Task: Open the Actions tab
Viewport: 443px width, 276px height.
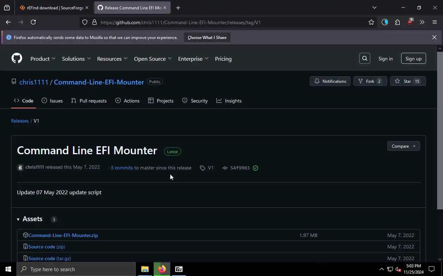Action: (x=127, y=101)
